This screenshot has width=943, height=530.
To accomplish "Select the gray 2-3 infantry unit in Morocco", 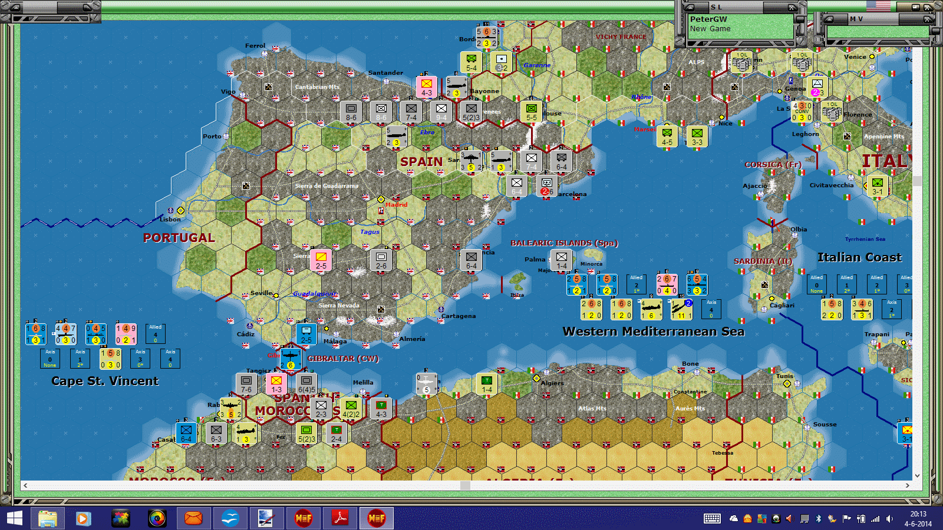I will tap(321, 409).
